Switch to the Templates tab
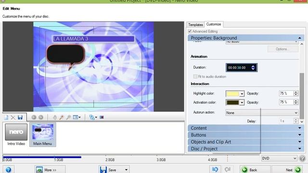Viewport: 308px width, 173px height. (x=195, y=25)
